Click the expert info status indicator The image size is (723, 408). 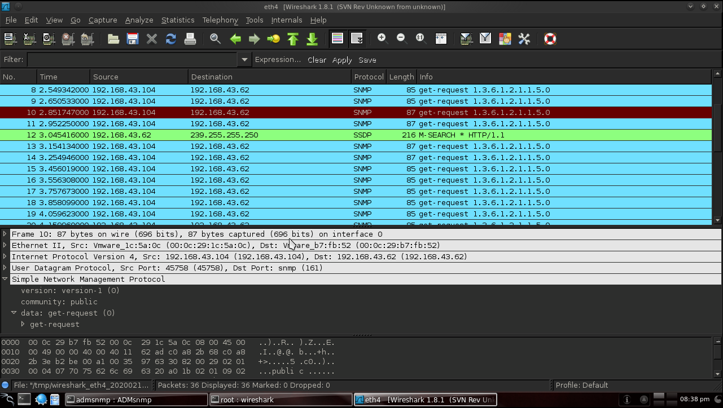[5, 385]
